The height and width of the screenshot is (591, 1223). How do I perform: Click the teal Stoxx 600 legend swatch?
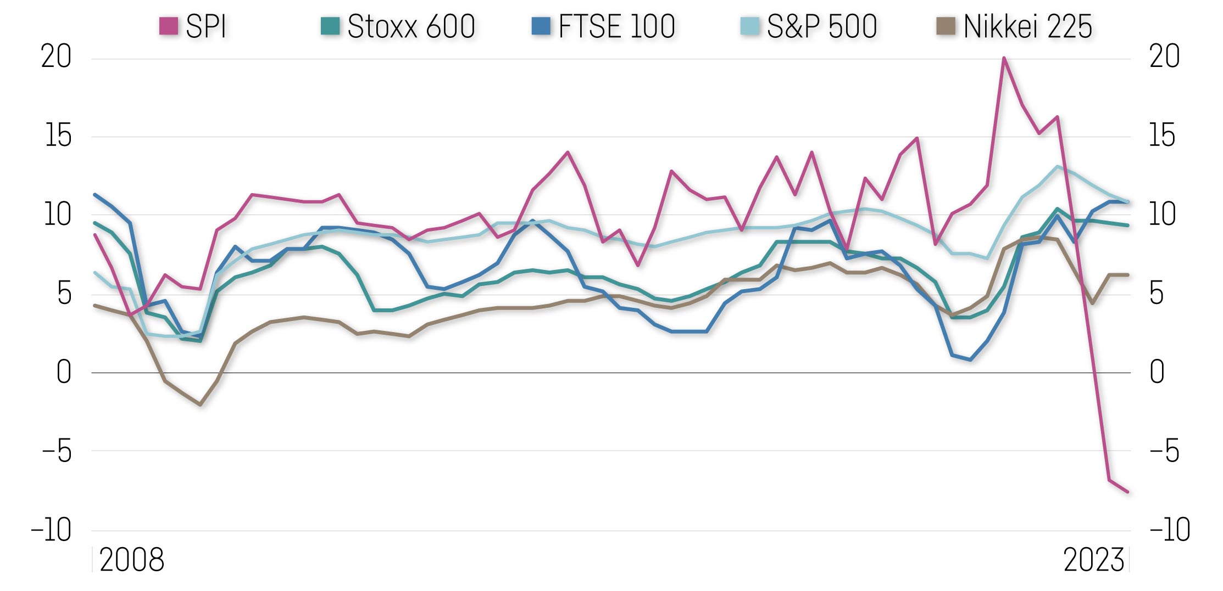pos(330,26)
